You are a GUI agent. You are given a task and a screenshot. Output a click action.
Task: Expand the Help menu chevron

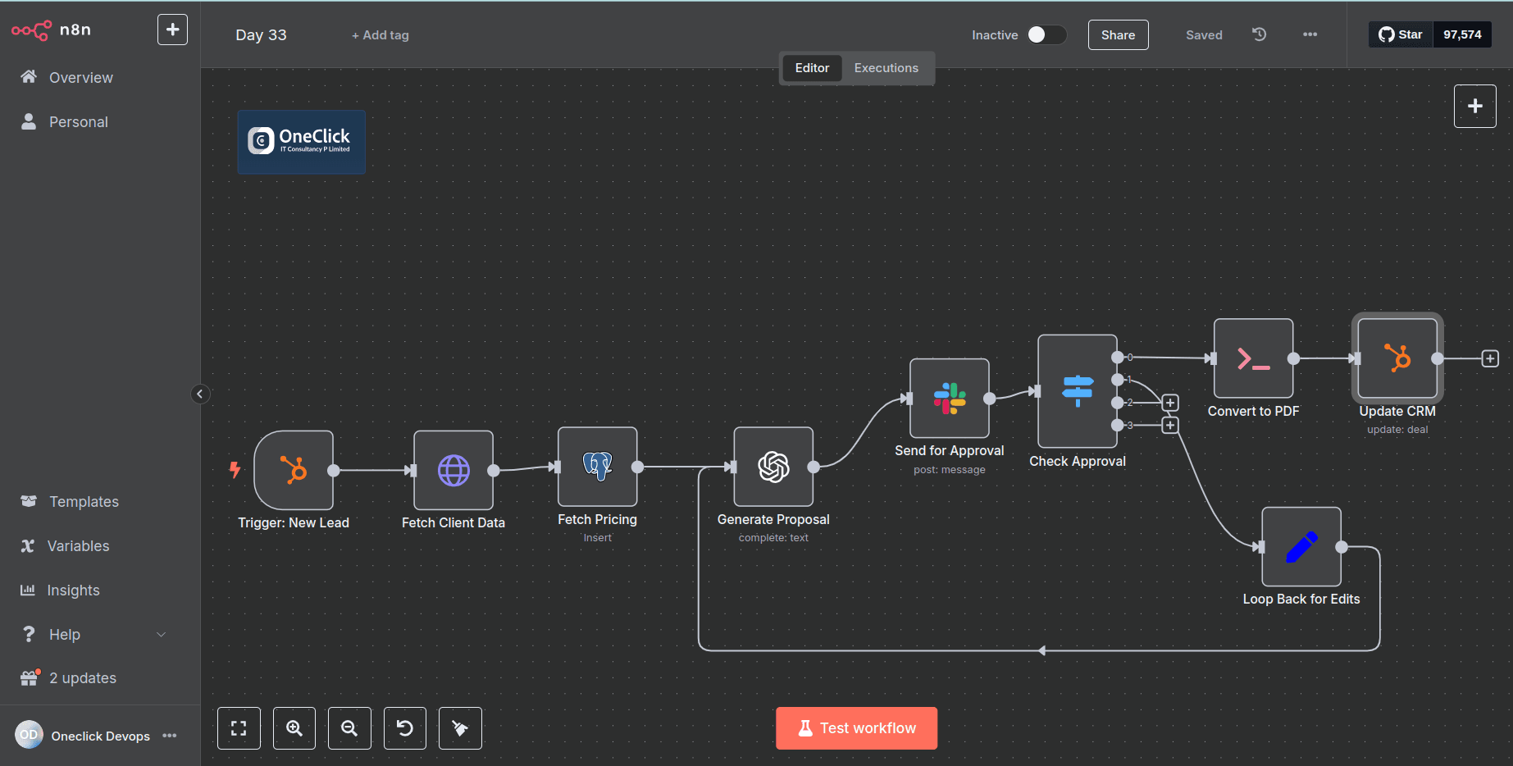(x=162, y=635)
